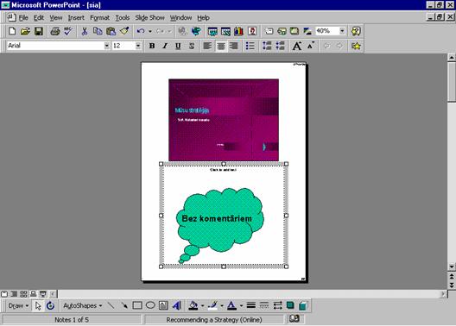Open the Format menu
The image size is (456, 326).
click(100, 18)
